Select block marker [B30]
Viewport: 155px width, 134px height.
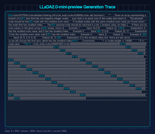(42, 76)
